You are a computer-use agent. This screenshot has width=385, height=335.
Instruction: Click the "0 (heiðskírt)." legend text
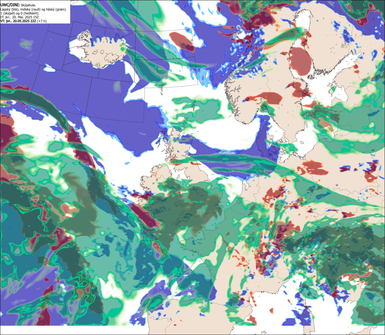coord(30,14)
